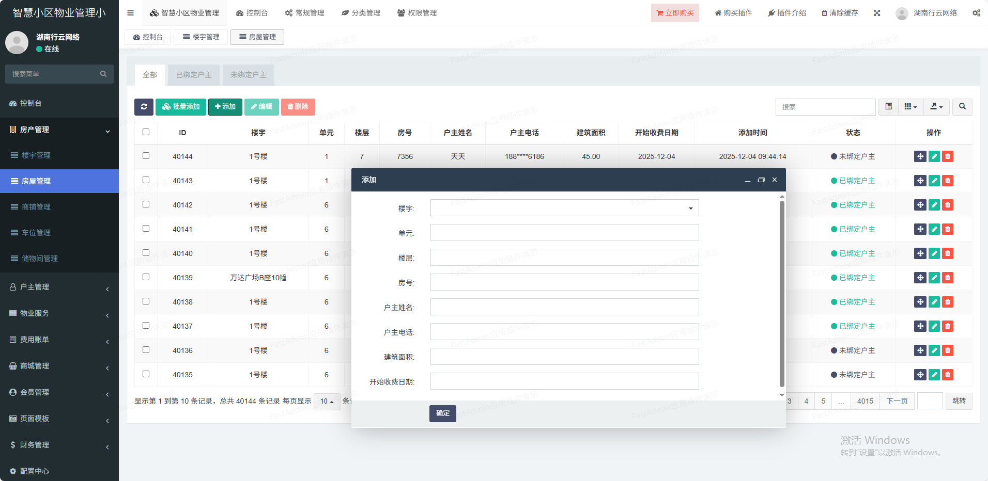Switch to the 已绑定户主 tab
The width and height of the screenshot is (988, 481).
pyautogui.click(x=194, y=75)
